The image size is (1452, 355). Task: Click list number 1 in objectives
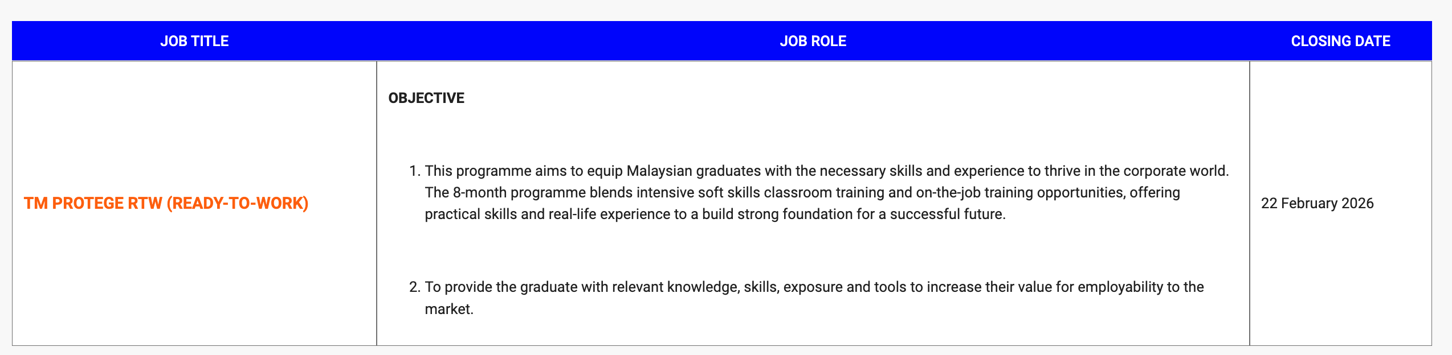tap(414, 171)
